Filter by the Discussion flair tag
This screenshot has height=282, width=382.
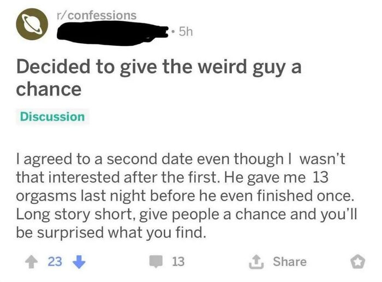(x=52, y=116)
